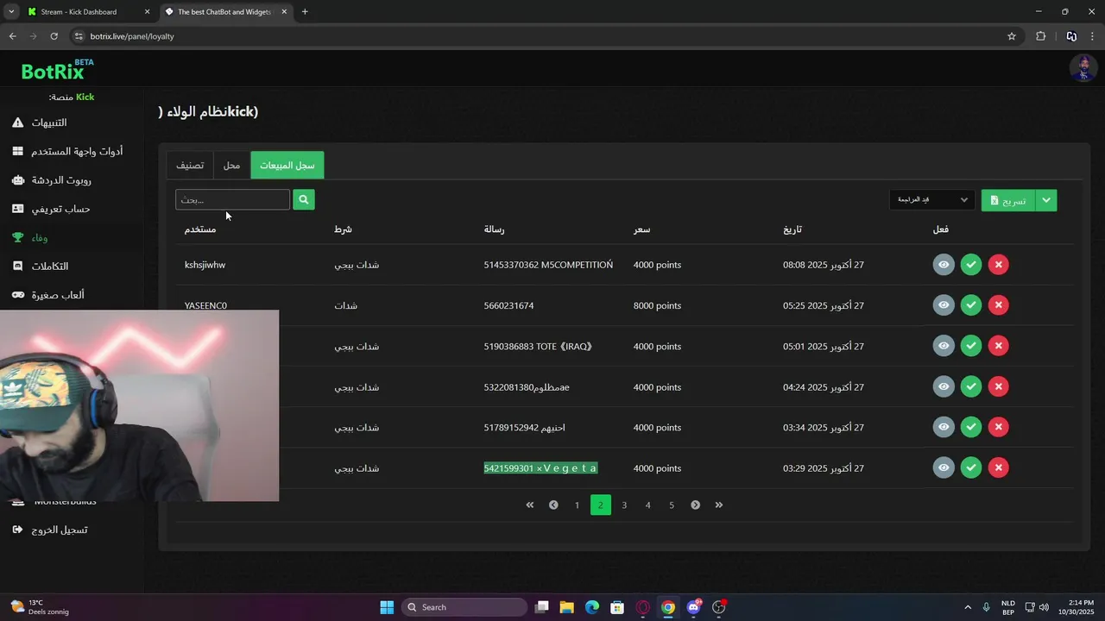
Task: Click the تسريح export button
Action: pos(1008,200)
